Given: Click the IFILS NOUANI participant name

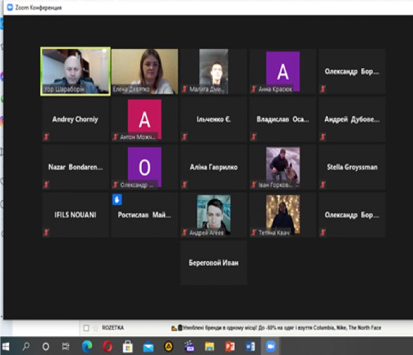Looking at the screenshot, I should (x=76, y=215).
